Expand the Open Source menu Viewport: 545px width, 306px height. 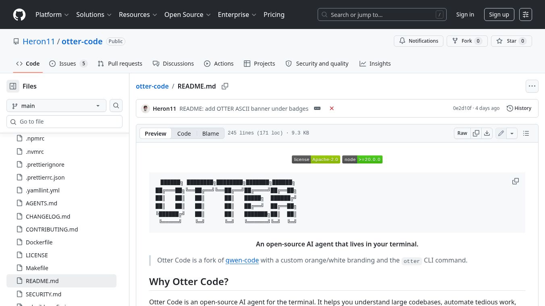click(x=187, y=14)
